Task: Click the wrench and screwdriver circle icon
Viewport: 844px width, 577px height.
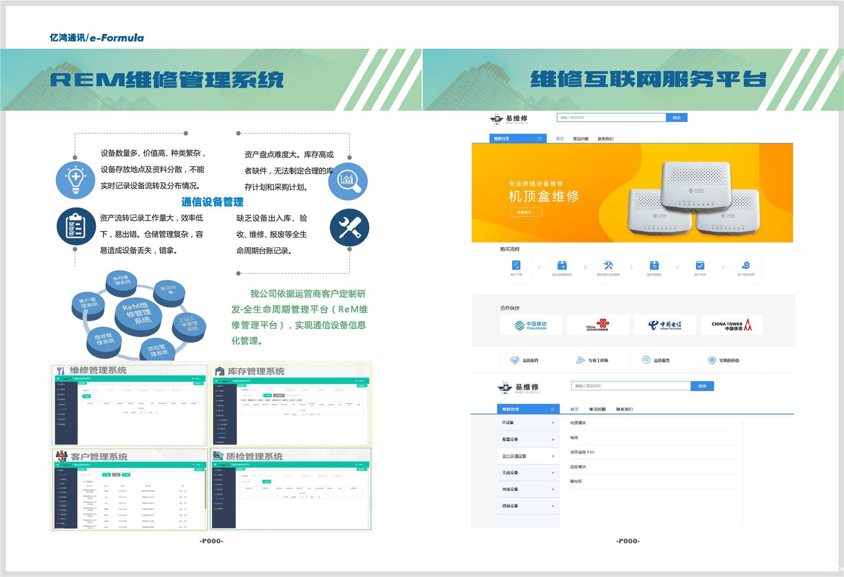Action: [x=349, y=227]
